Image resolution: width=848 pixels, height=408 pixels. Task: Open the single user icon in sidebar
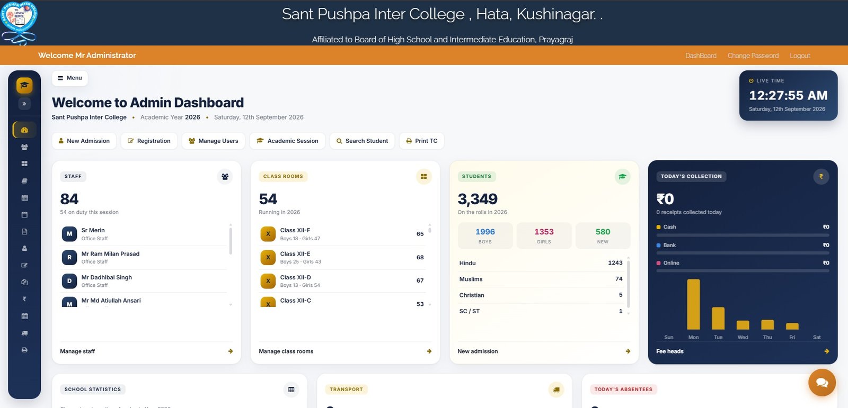tap(24, 248)
